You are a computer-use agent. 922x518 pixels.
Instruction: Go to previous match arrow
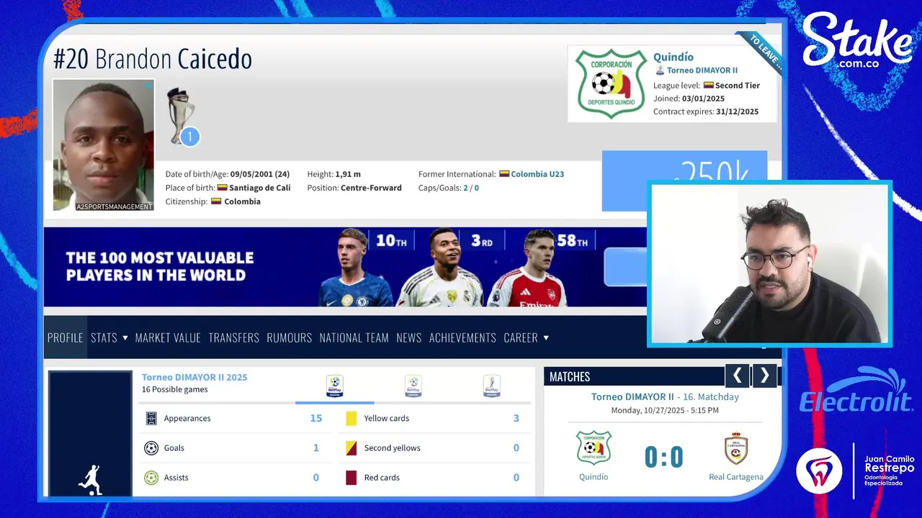(737, 376)
